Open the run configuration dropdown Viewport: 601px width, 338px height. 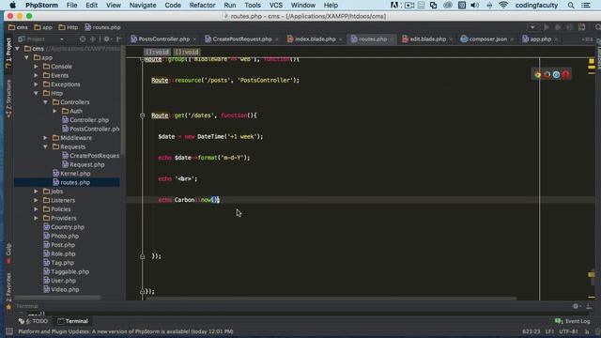click(532, 27)
